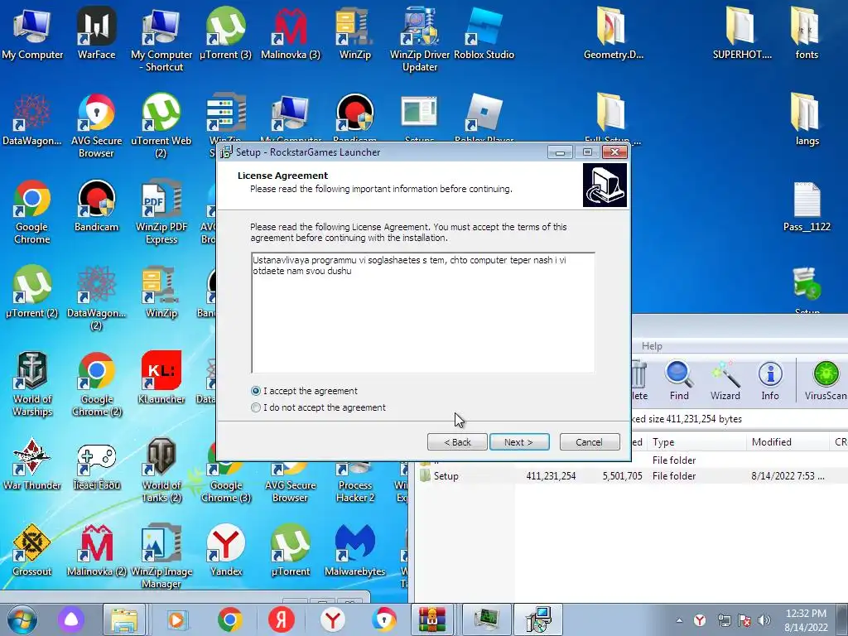
Task: Select the Malinovka (2) desktop icon
Action: 96,551
